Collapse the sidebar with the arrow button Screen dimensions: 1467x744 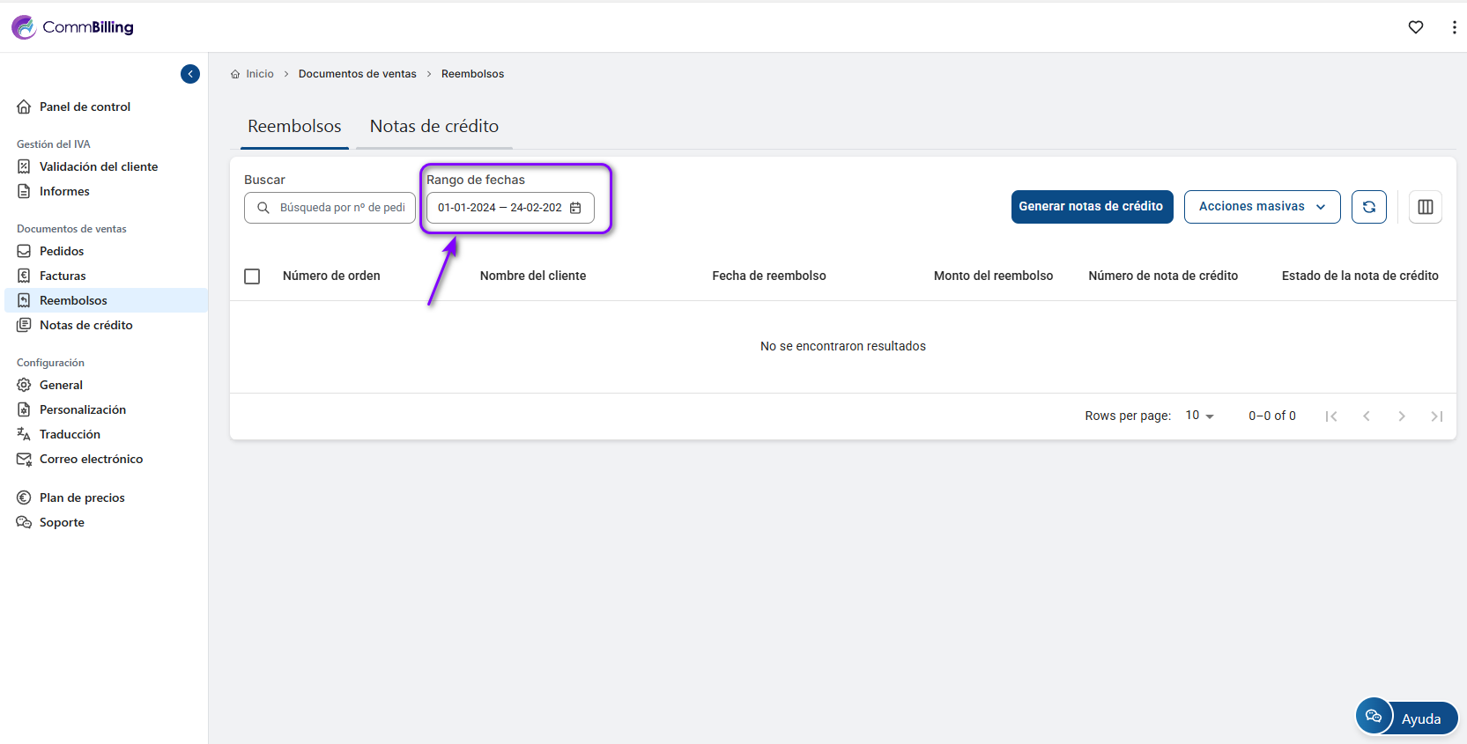(190, 74)
